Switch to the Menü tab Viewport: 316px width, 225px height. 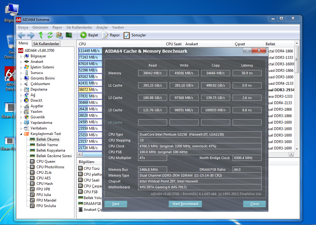(x=23, y=43)
